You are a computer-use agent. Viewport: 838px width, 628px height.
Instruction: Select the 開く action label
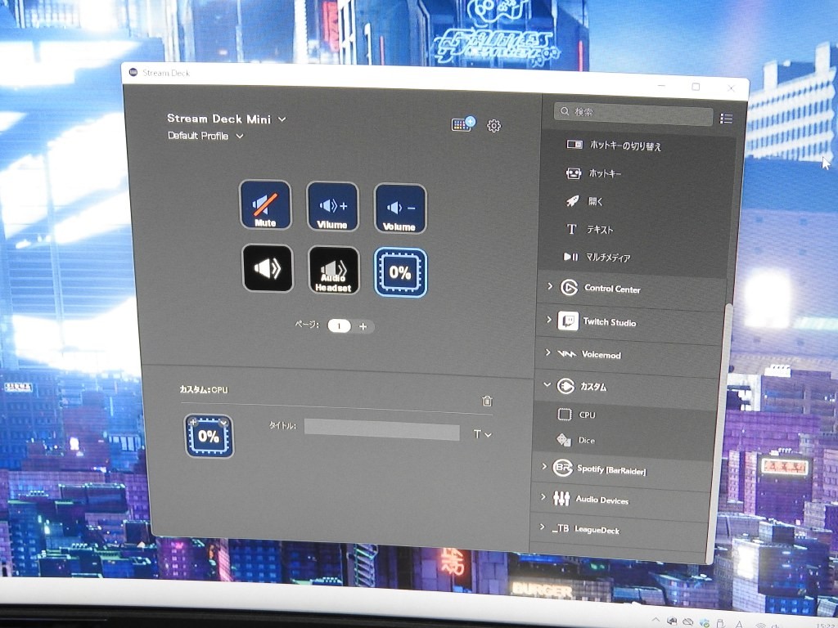click(x=595, y=201)
